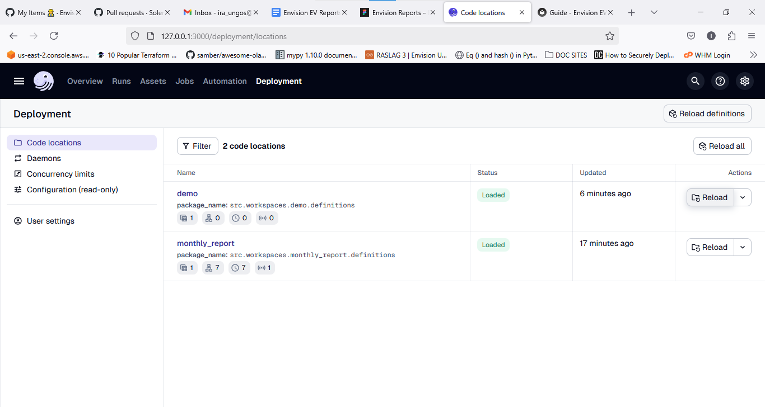This screenshot has height=407, width=765.
Task: Click the URL address bar
Action: [x=372, y=36]
